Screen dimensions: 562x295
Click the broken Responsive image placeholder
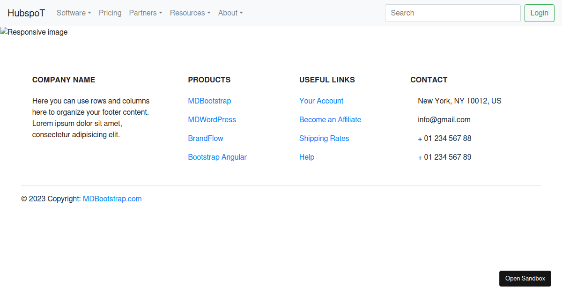34,32
